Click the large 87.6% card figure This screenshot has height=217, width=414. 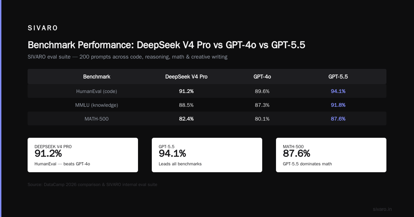[297, 154]
